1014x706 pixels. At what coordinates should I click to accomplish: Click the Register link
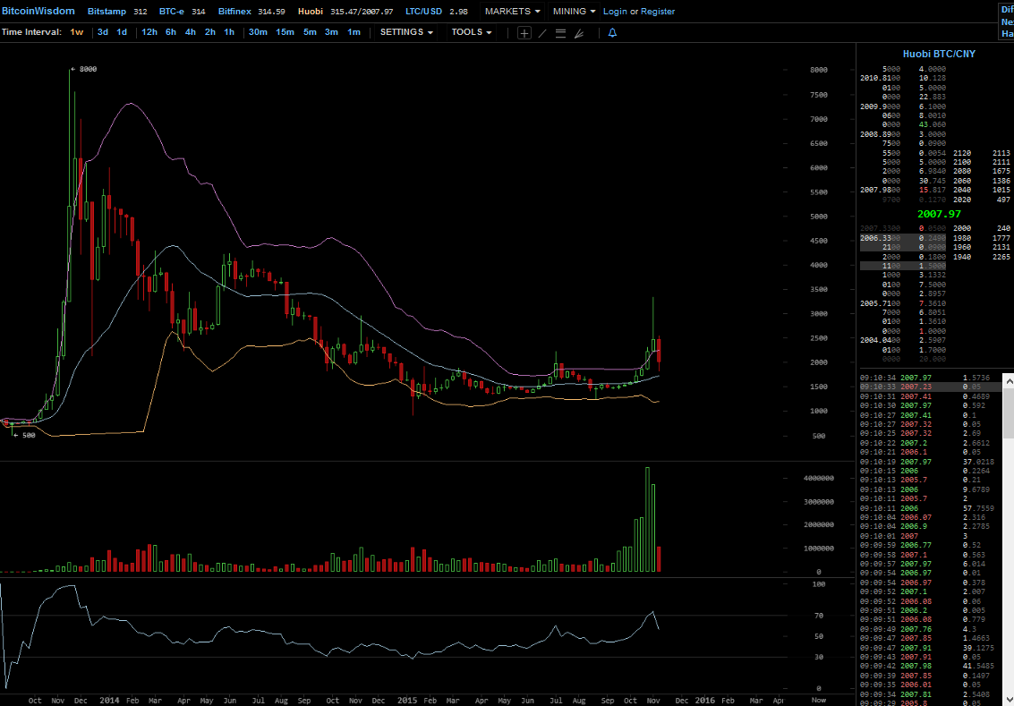point(658,11)
